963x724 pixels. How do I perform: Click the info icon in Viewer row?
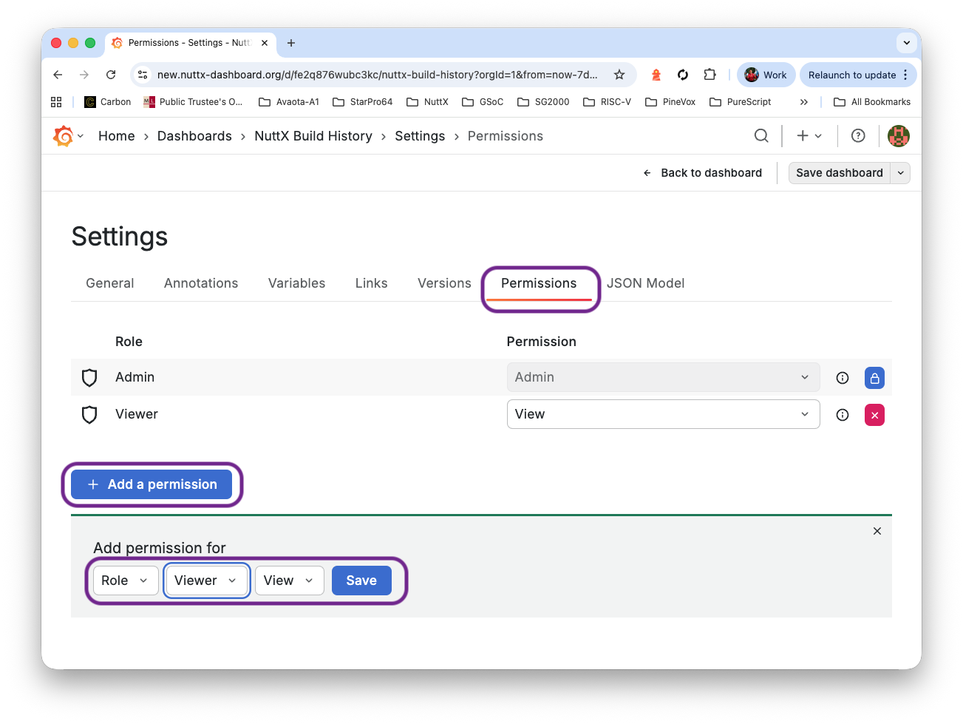[x=842, y=415]
